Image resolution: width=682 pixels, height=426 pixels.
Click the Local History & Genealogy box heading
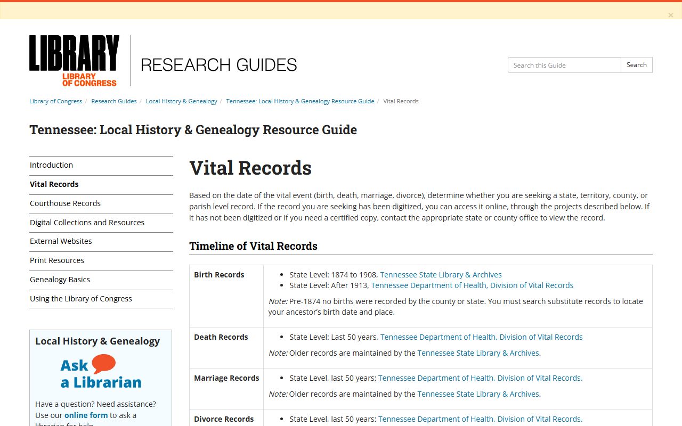tap(98, 341)
